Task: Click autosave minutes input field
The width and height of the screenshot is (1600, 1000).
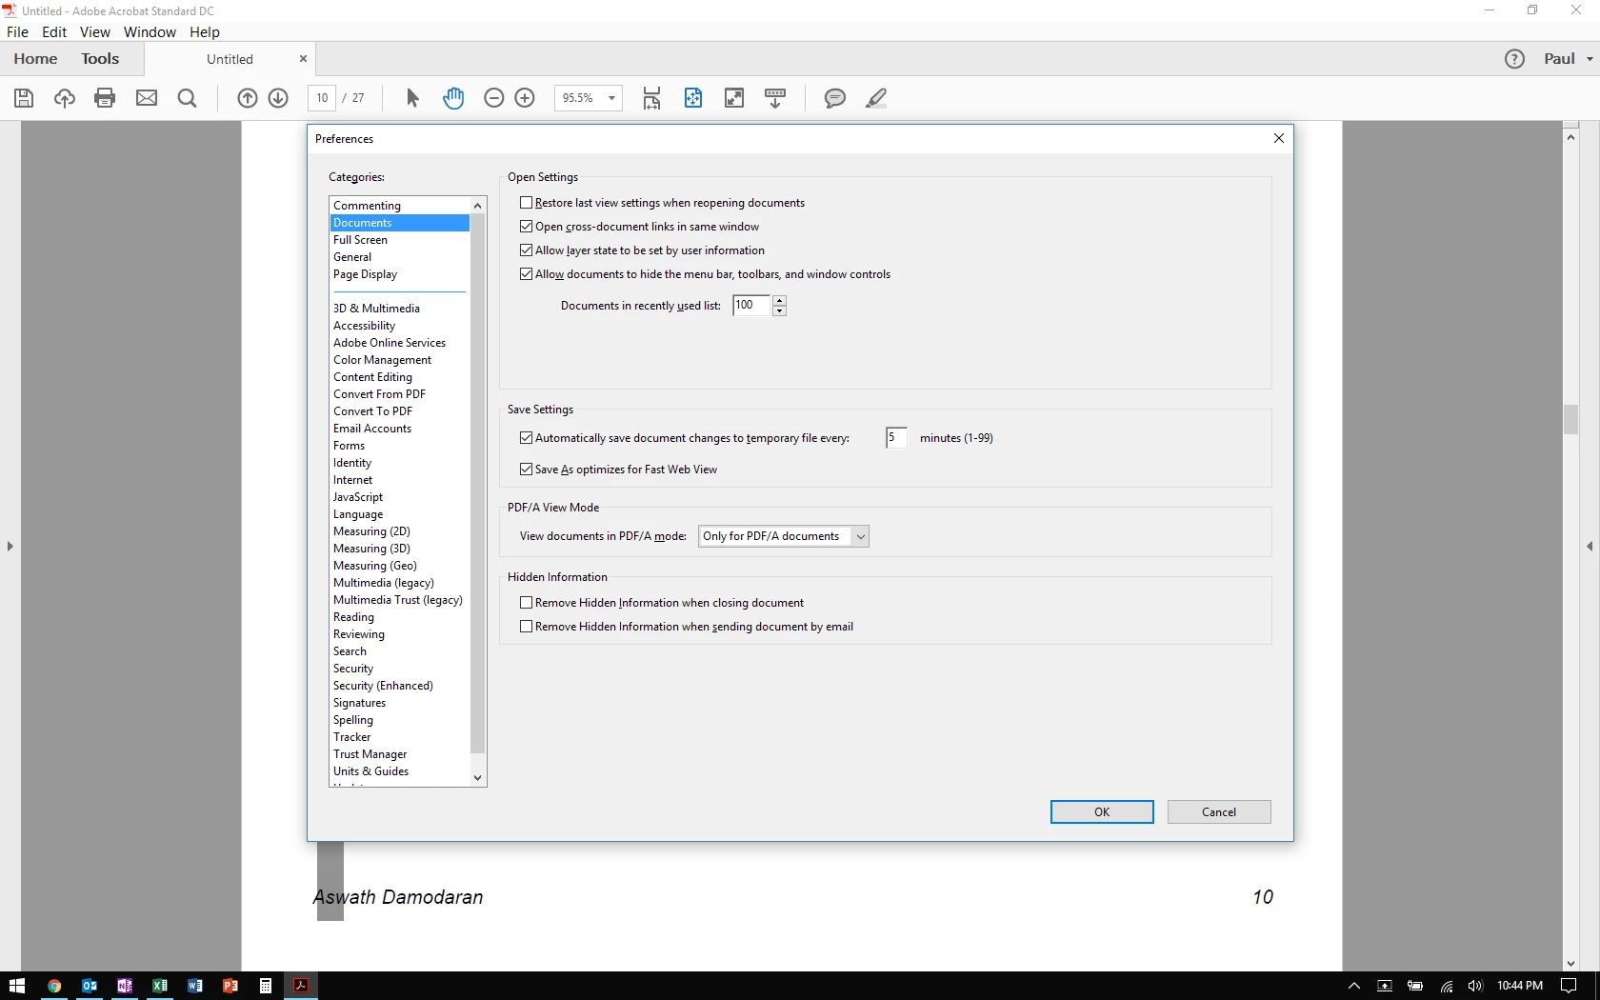Action: coord(895,438)
